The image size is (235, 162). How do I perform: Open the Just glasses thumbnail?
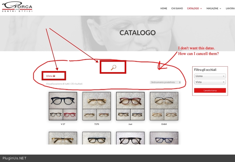[130, 106]
